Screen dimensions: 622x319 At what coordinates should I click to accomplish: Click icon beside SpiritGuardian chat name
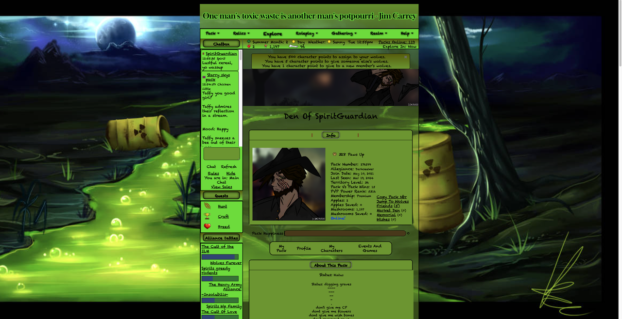(204, 54)
